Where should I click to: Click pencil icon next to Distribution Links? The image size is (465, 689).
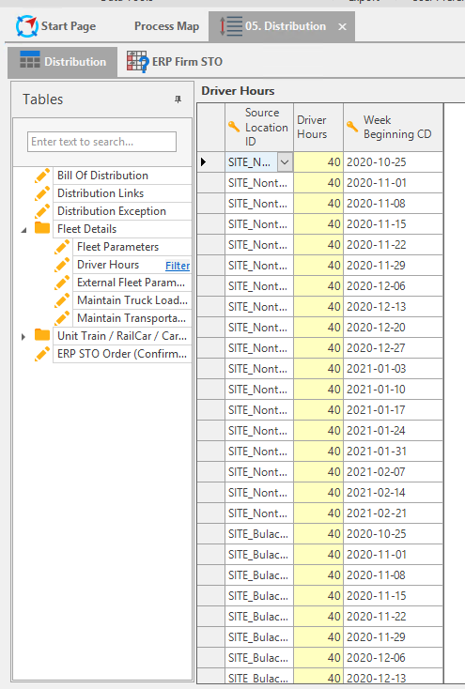[x=42, y=193]
